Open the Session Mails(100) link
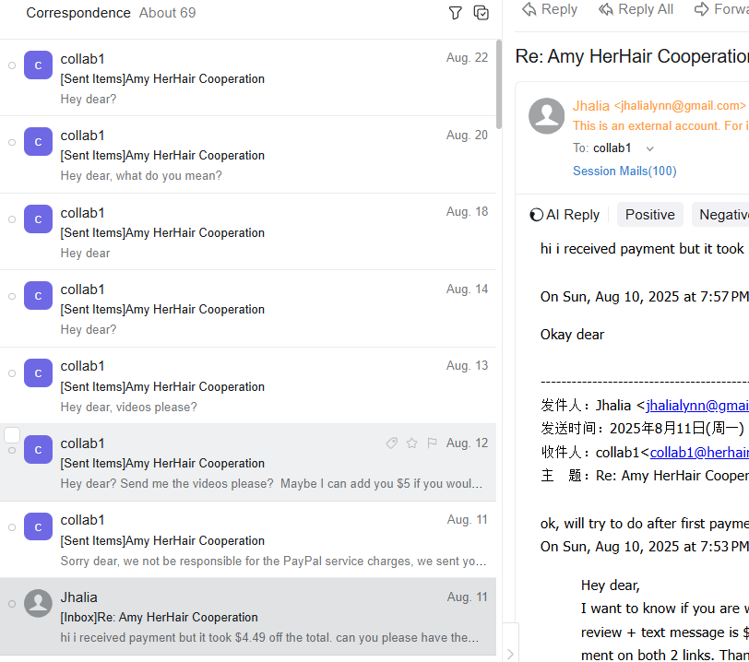 pyautogui.click(x=624, y=171)
